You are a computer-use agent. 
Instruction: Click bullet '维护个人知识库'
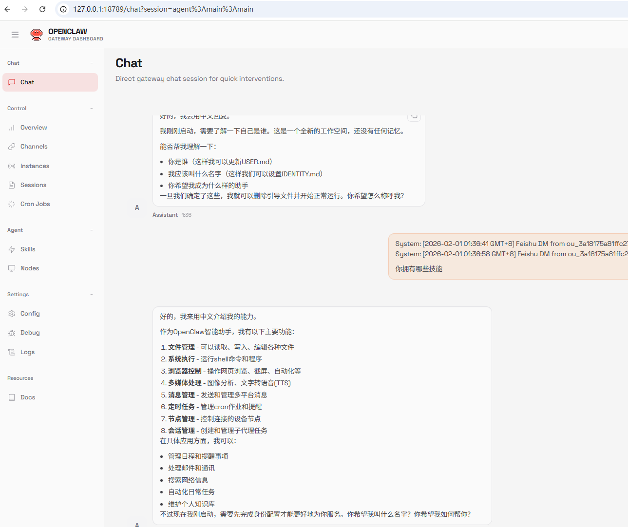[191, 504]
